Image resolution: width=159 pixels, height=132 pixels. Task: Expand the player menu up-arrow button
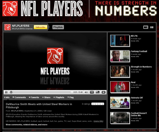point(104,92)
